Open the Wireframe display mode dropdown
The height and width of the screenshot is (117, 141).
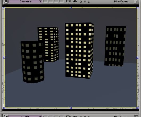(x=121, y=2)
